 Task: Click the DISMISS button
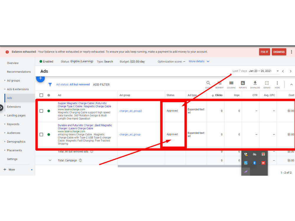point(279,52)
